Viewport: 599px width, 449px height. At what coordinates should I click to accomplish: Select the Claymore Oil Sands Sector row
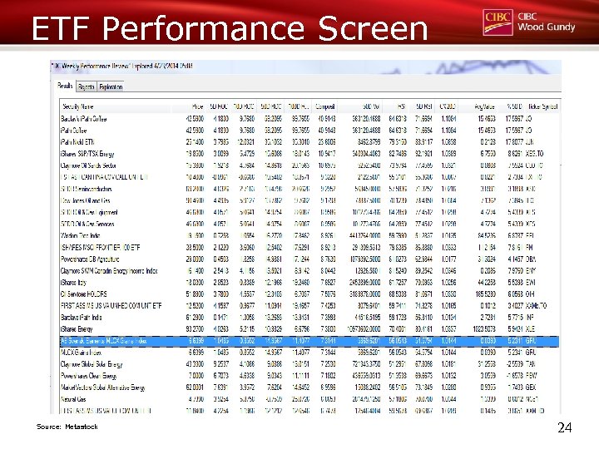click(309, 165)
